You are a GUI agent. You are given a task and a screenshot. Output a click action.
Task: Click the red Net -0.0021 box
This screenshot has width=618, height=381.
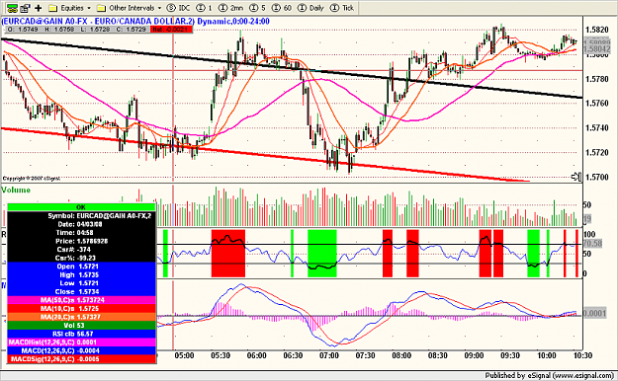pos(171,30)
